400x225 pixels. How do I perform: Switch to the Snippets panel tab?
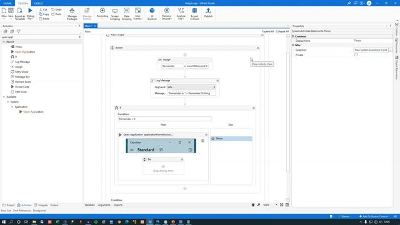(x=41, y=205)
